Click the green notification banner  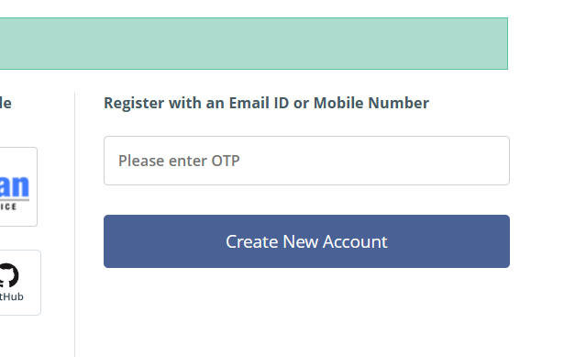[x=254, y=43]
